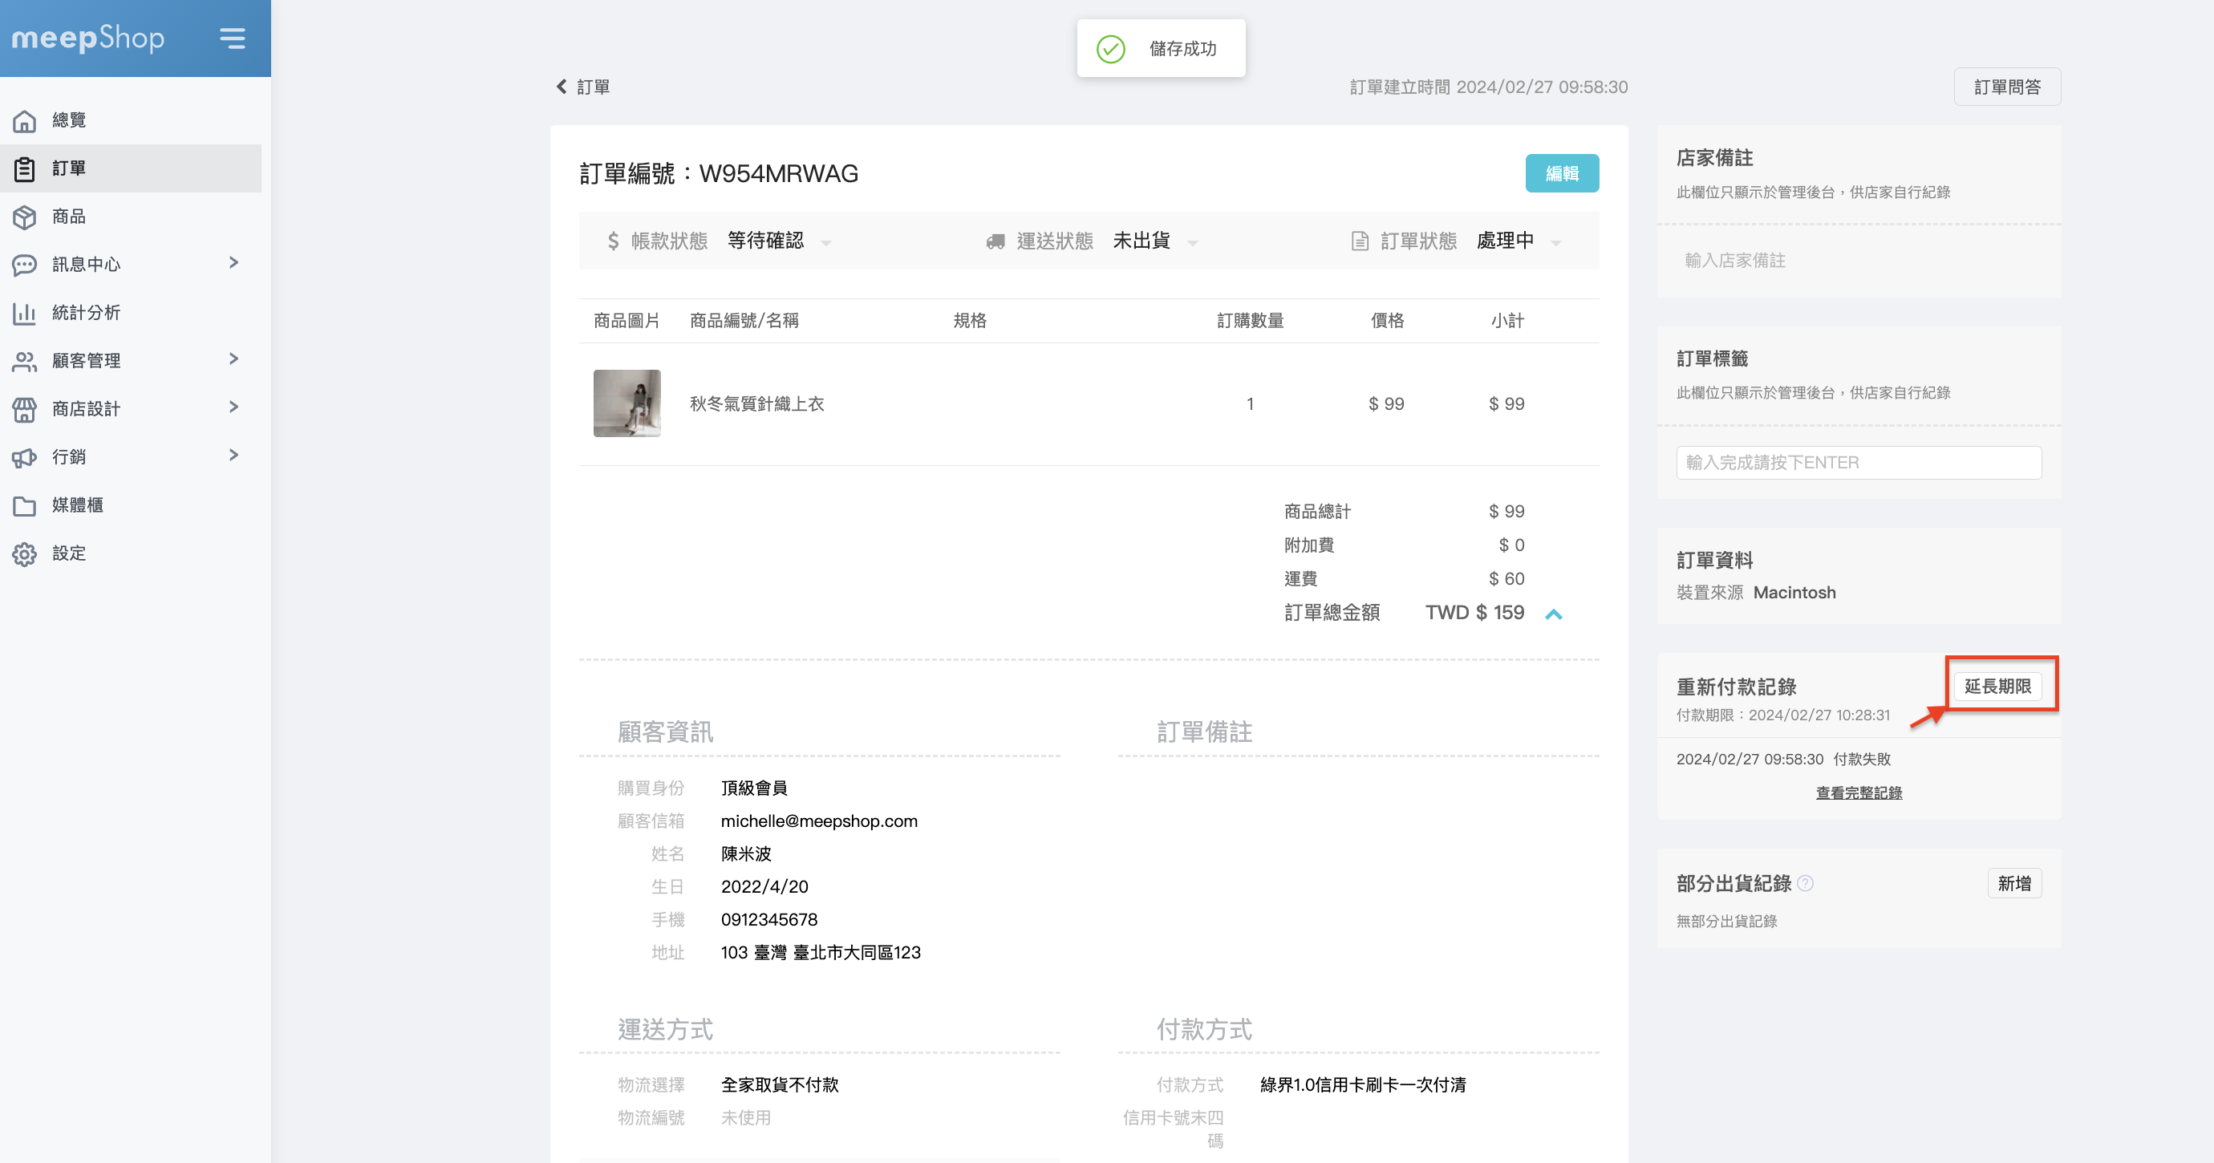The height and width of the screenshot is (1163, 2214).
Task: Open 設定 gear icon in sidebar
Action: pyautogui.click(x=24, y=553)
